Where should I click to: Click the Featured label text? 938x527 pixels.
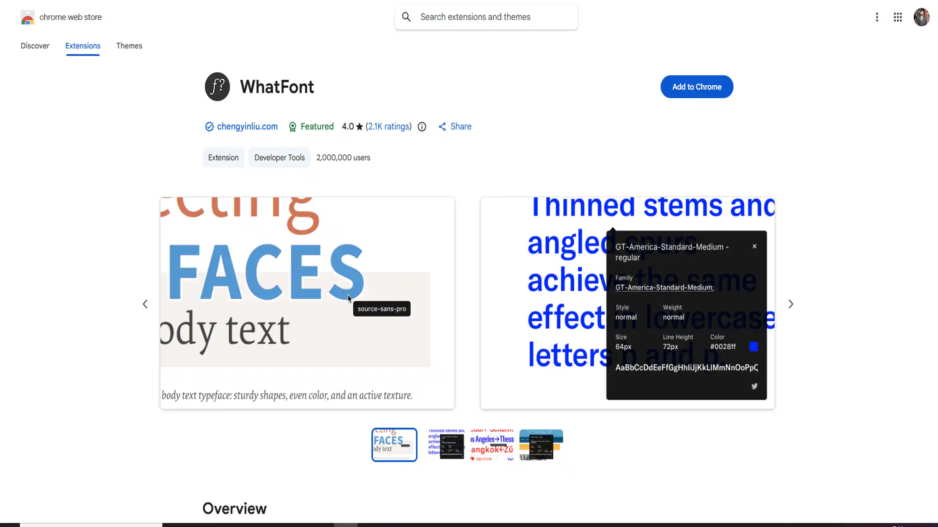coord(317,127)
